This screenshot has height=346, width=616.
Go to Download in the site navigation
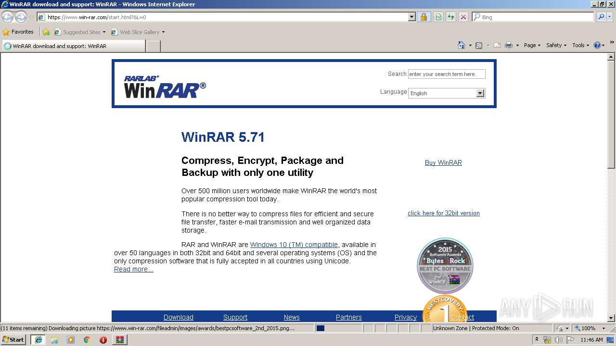coord(179,317)
